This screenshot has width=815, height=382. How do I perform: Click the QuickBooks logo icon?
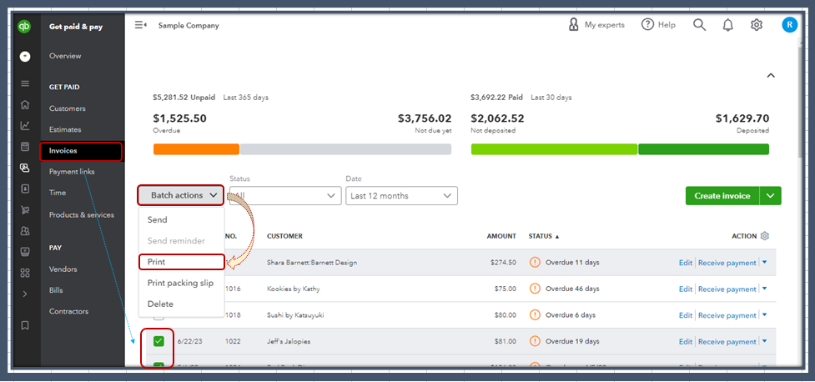24,27
